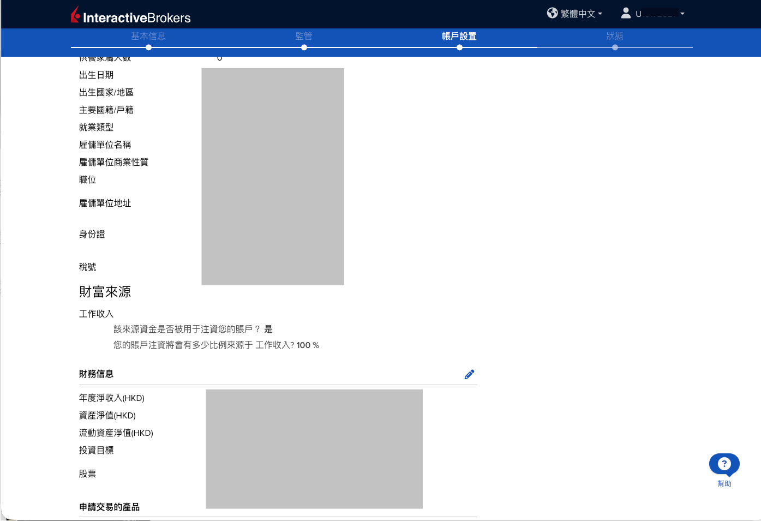The image size is (761, 521).
Task: Click the user profile icon
Action: pos(626,13)
